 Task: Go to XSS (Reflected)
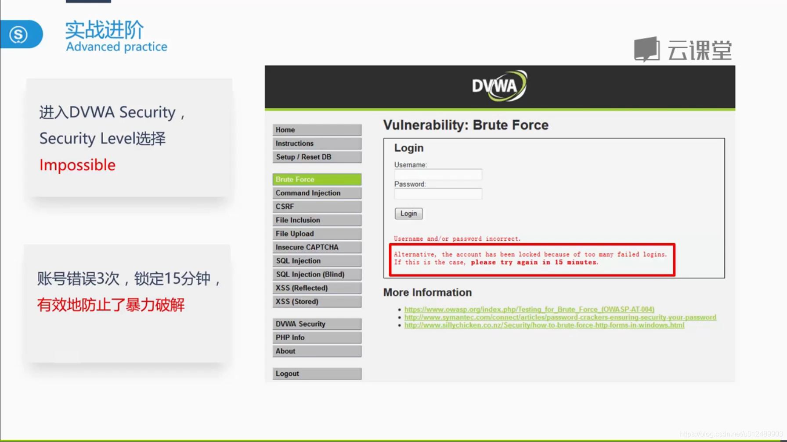click(317, 288)
